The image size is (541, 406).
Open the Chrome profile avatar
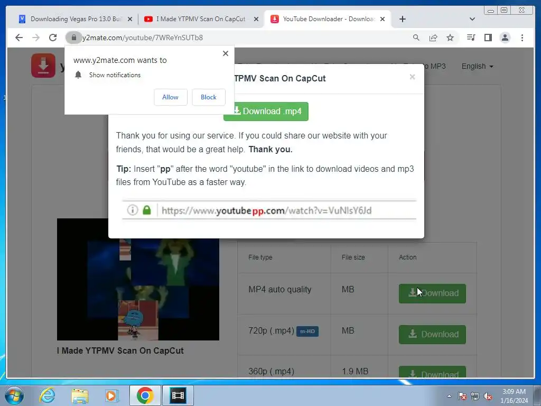(505, 38)
